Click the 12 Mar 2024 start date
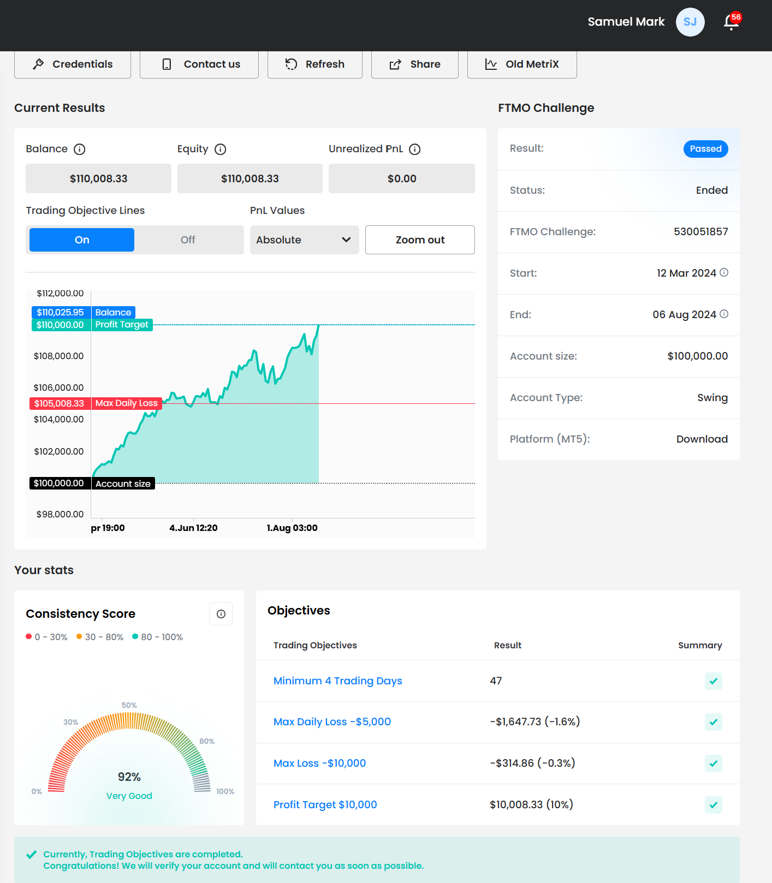The height and width of the screenshot is (883, 772). coord(686,273)
